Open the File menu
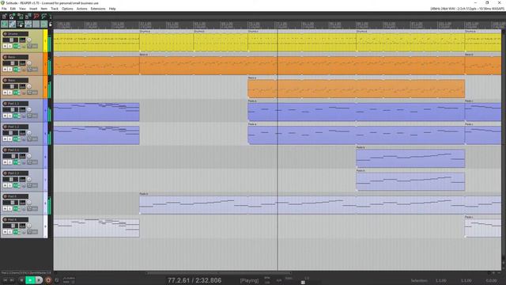The width and height of the screenshot is (506, 285). click(4, 9)
